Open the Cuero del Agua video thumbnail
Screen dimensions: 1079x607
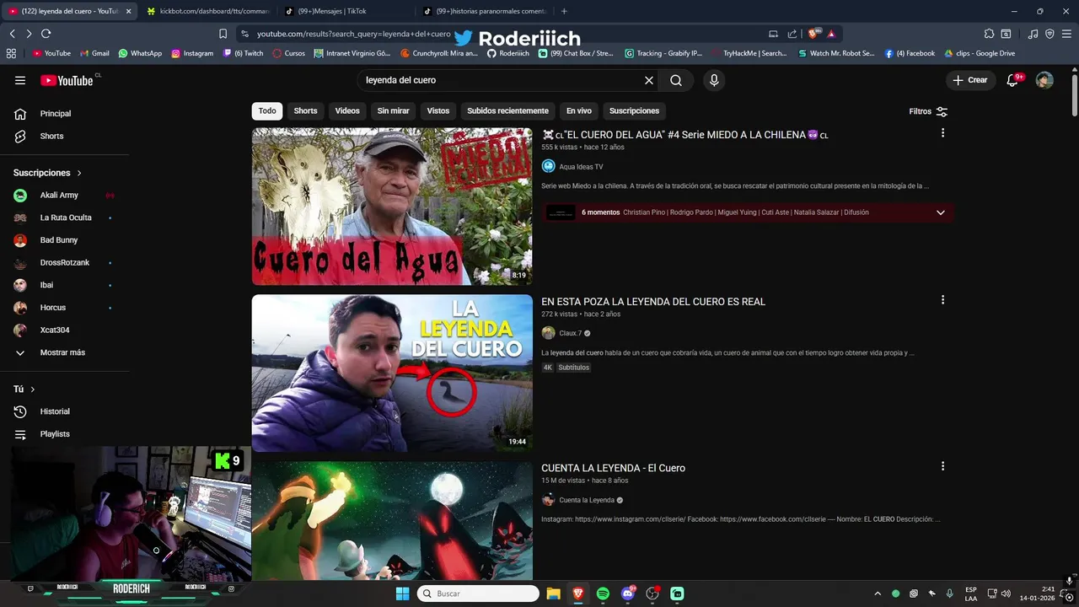(x=392, y=207)
